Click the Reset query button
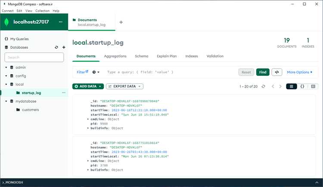This screenshot has height=187, width=323. click(246, 72)
